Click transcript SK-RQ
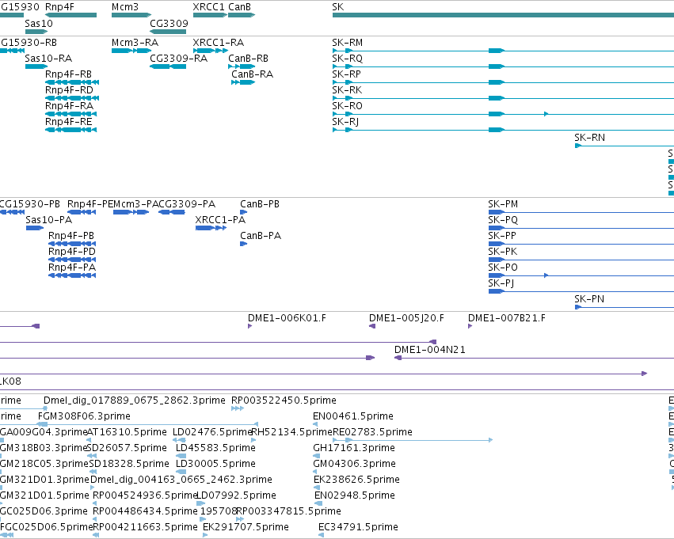The height and width of the screenshot is (539, 674). 503,66
